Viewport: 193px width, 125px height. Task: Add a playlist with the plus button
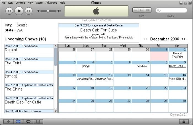coord(8,121)
